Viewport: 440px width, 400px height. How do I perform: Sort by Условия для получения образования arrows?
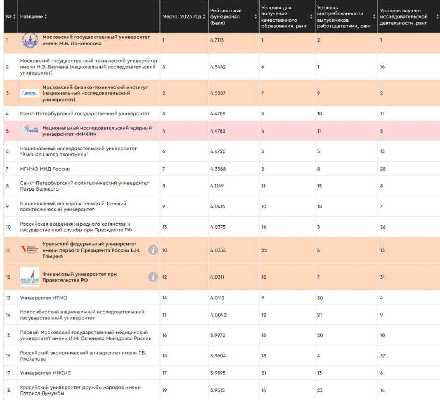311,16
